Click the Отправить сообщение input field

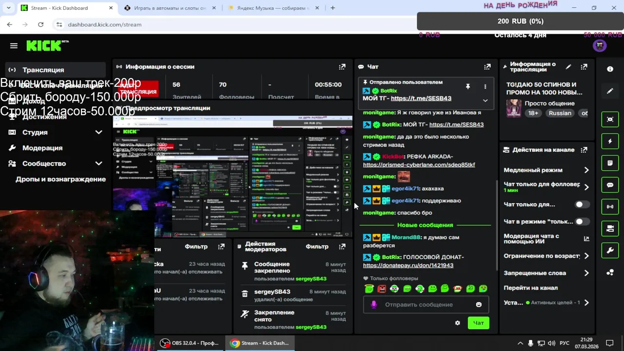click(426, 305)
